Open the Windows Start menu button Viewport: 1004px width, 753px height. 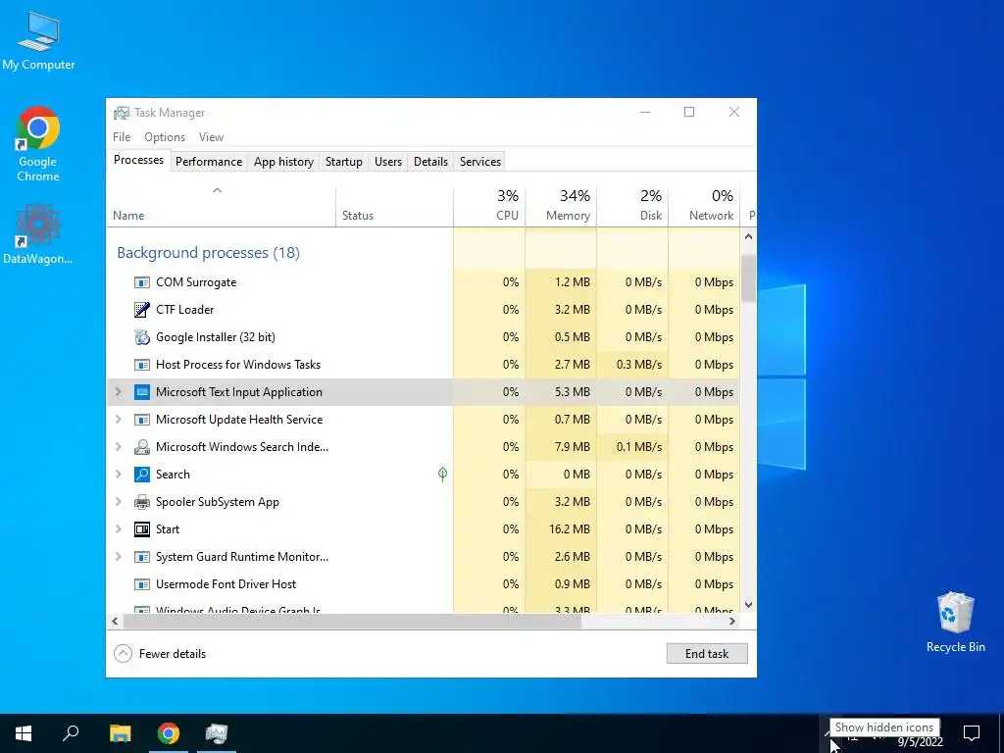click(24, 733)
